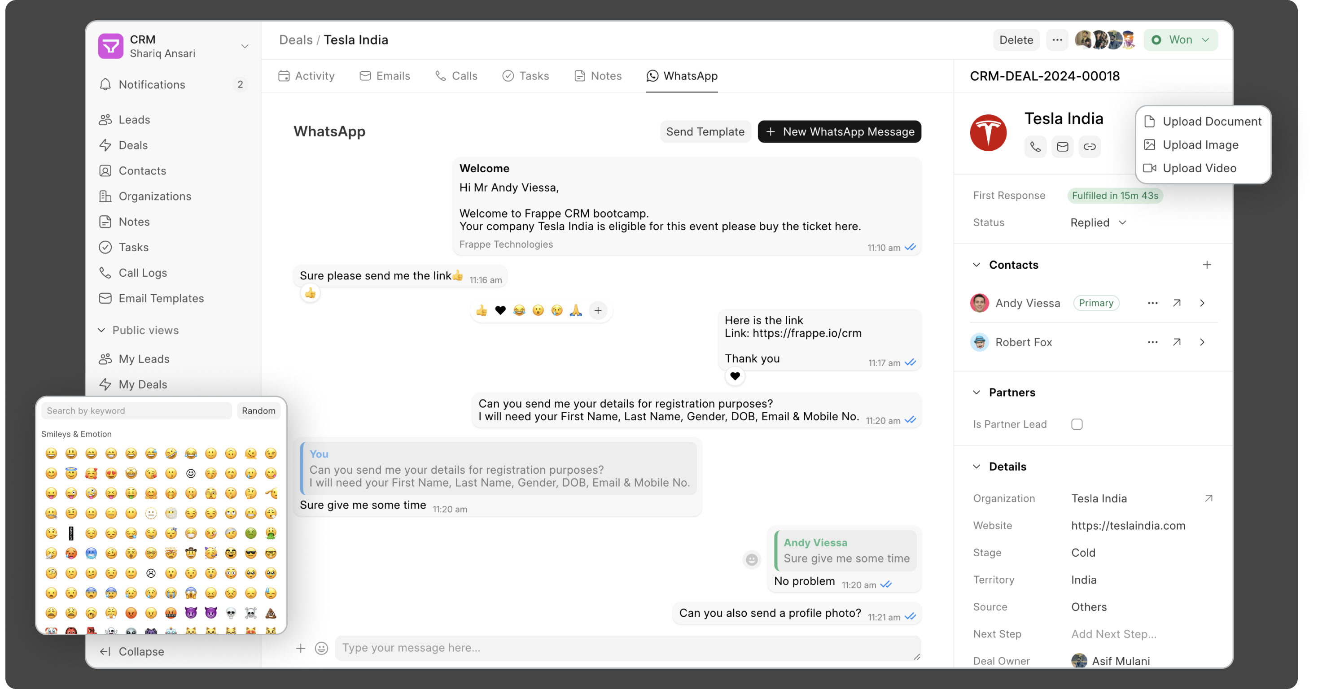Image resolution: width=1318 pixels, height=689 pixels.
Task: Click the Tesla logo avatar
Action: (988, 132)
